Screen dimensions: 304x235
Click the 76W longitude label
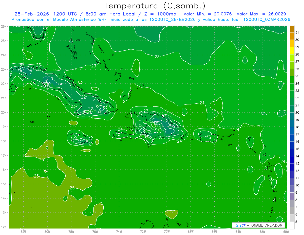coord(95,231)
